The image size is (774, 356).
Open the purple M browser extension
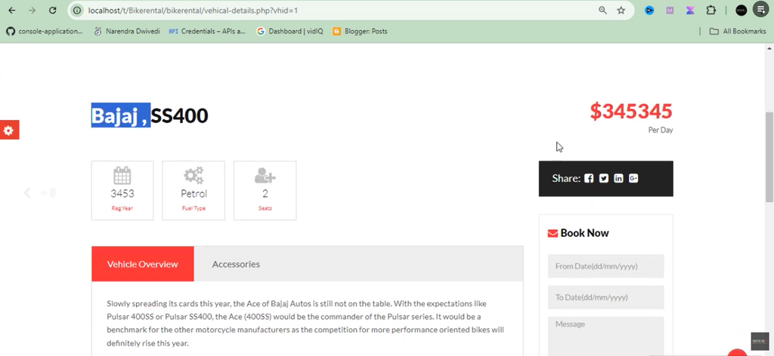(670, 11)
